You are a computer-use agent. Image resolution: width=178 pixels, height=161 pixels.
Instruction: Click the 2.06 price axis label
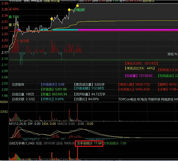click(5, 77)
